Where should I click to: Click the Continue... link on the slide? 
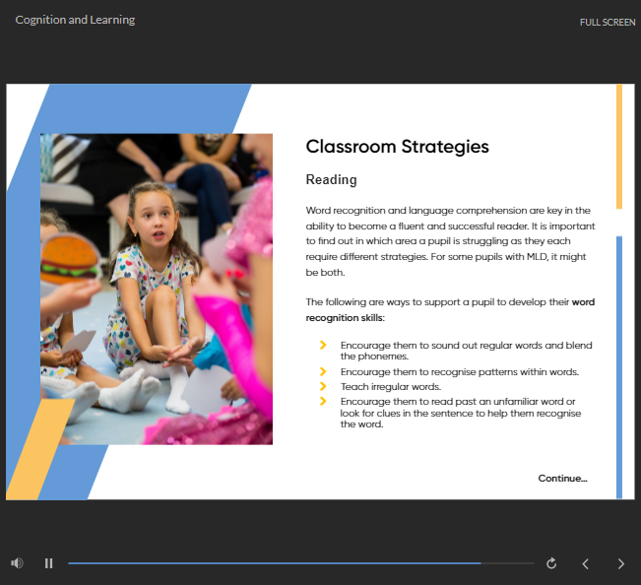coord(562,479)
